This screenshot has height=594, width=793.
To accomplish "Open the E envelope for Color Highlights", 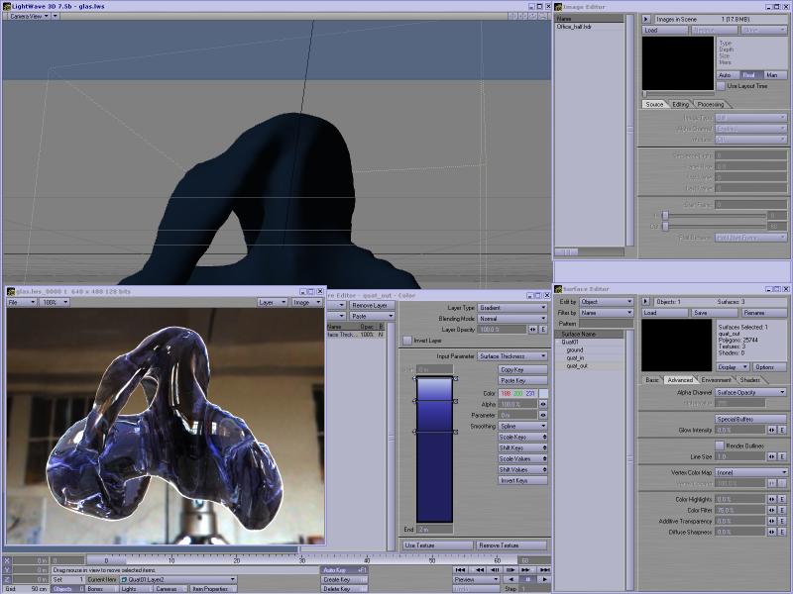I will tap(782, 499).
